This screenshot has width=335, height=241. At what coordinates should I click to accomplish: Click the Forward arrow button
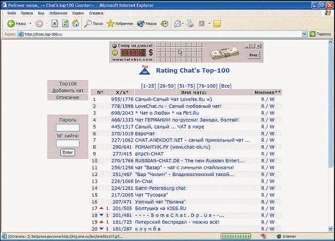pyautogui.click(x=39, y=23)
